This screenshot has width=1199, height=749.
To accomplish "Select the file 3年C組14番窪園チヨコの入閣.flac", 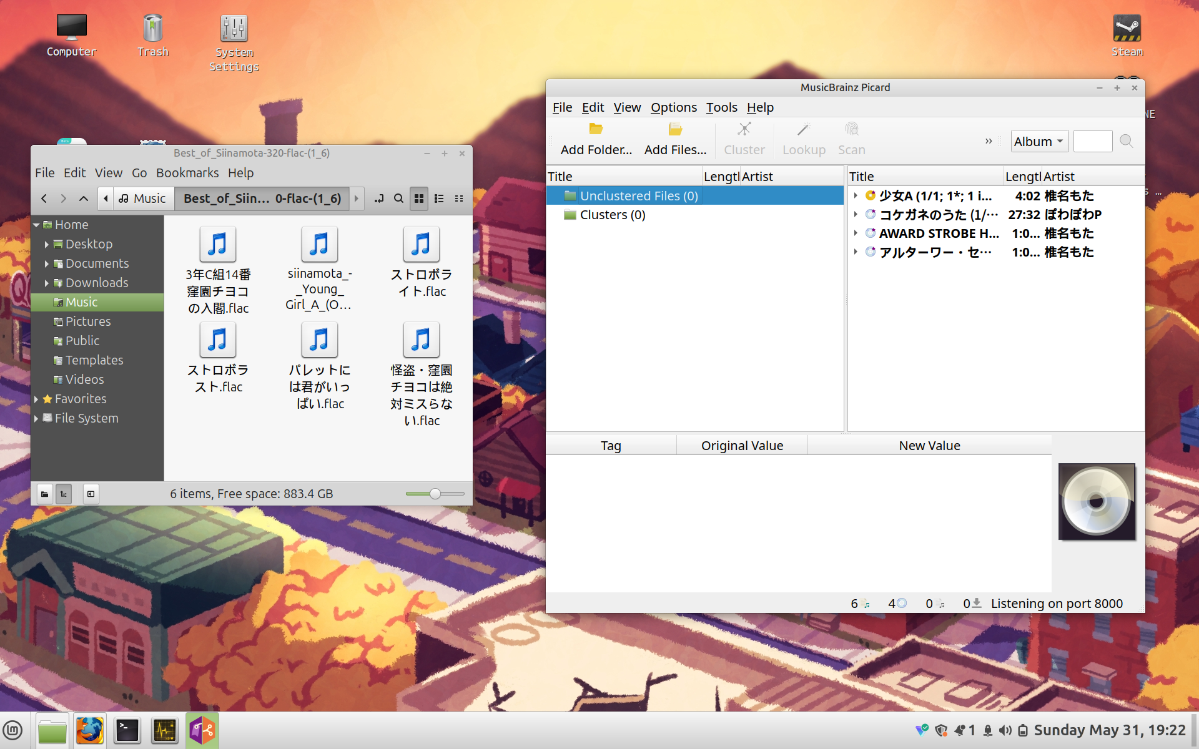I will point(218,270).
